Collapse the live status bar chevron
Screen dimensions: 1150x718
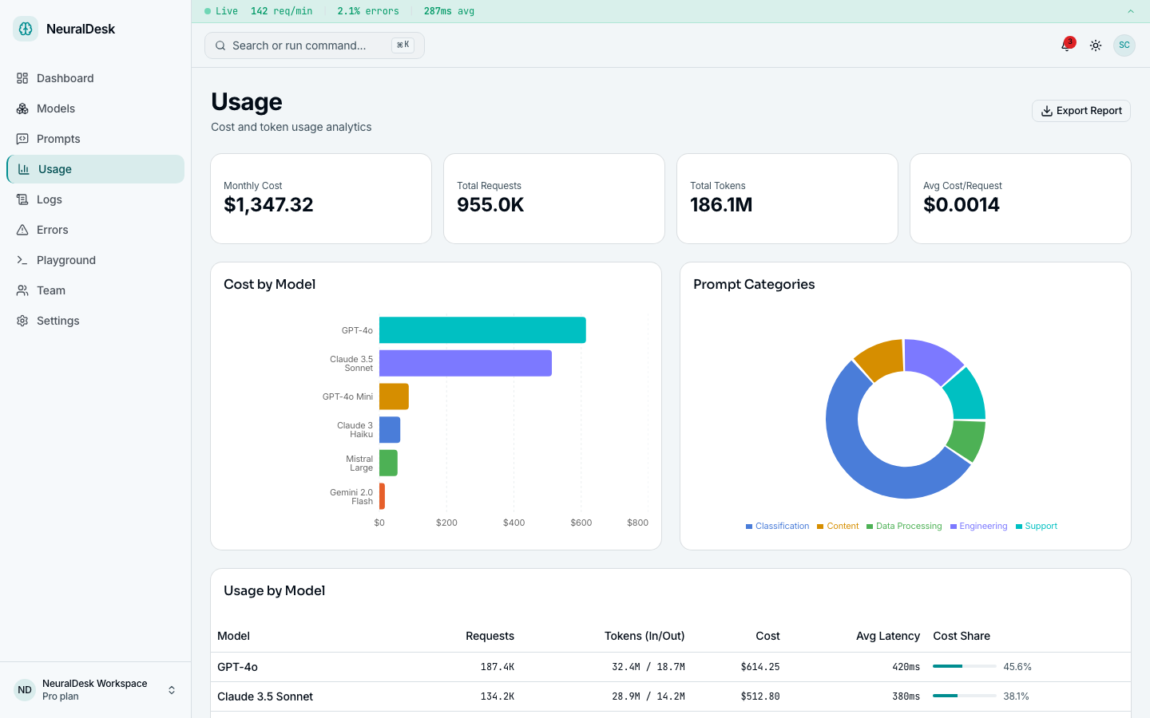click(1129, 11)
